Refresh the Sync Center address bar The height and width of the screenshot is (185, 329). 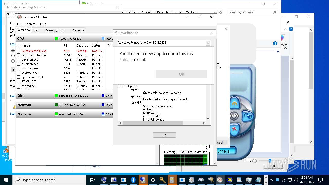220,12
